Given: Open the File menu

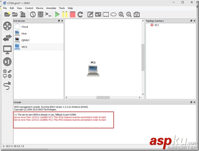Looking at the screenshot, I should click(x=5, y=8).
